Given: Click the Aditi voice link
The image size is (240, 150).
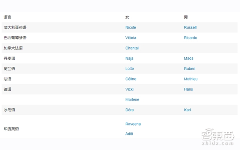Looking at the screenshot, I should coord(129,134).
